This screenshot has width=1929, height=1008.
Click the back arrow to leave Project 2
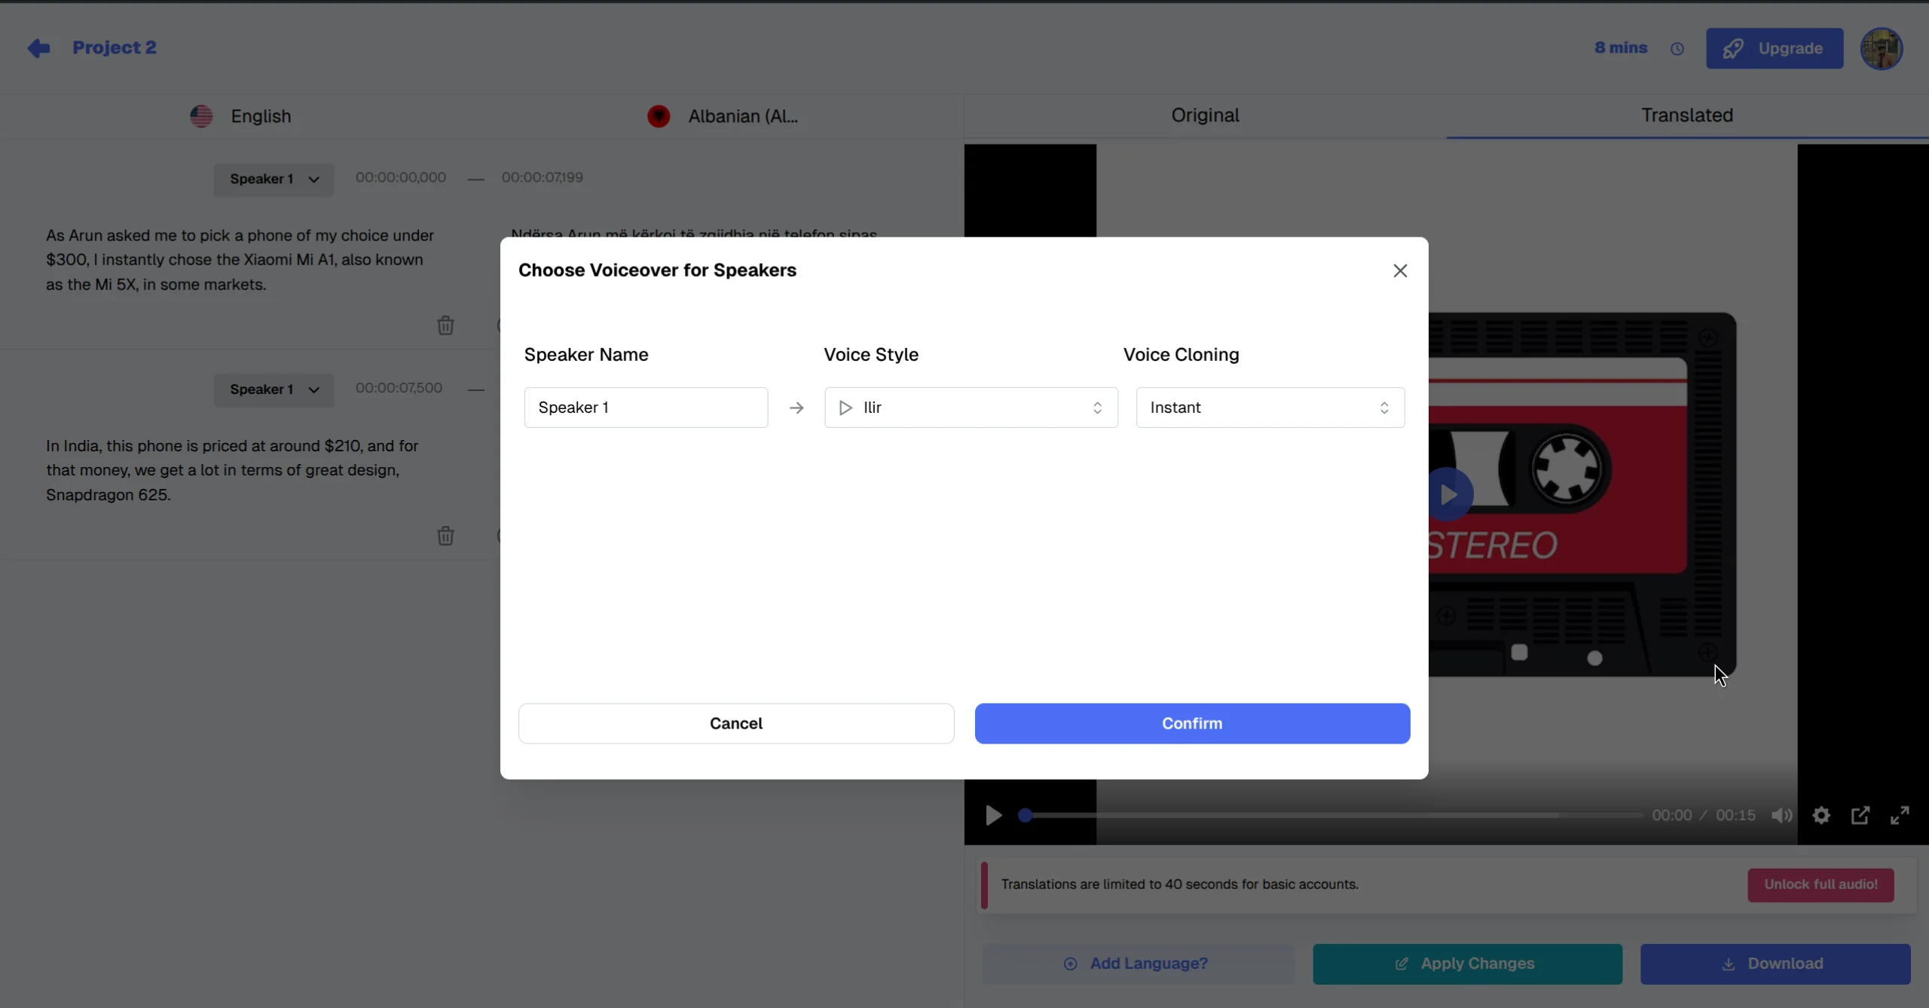pos(39,47)
